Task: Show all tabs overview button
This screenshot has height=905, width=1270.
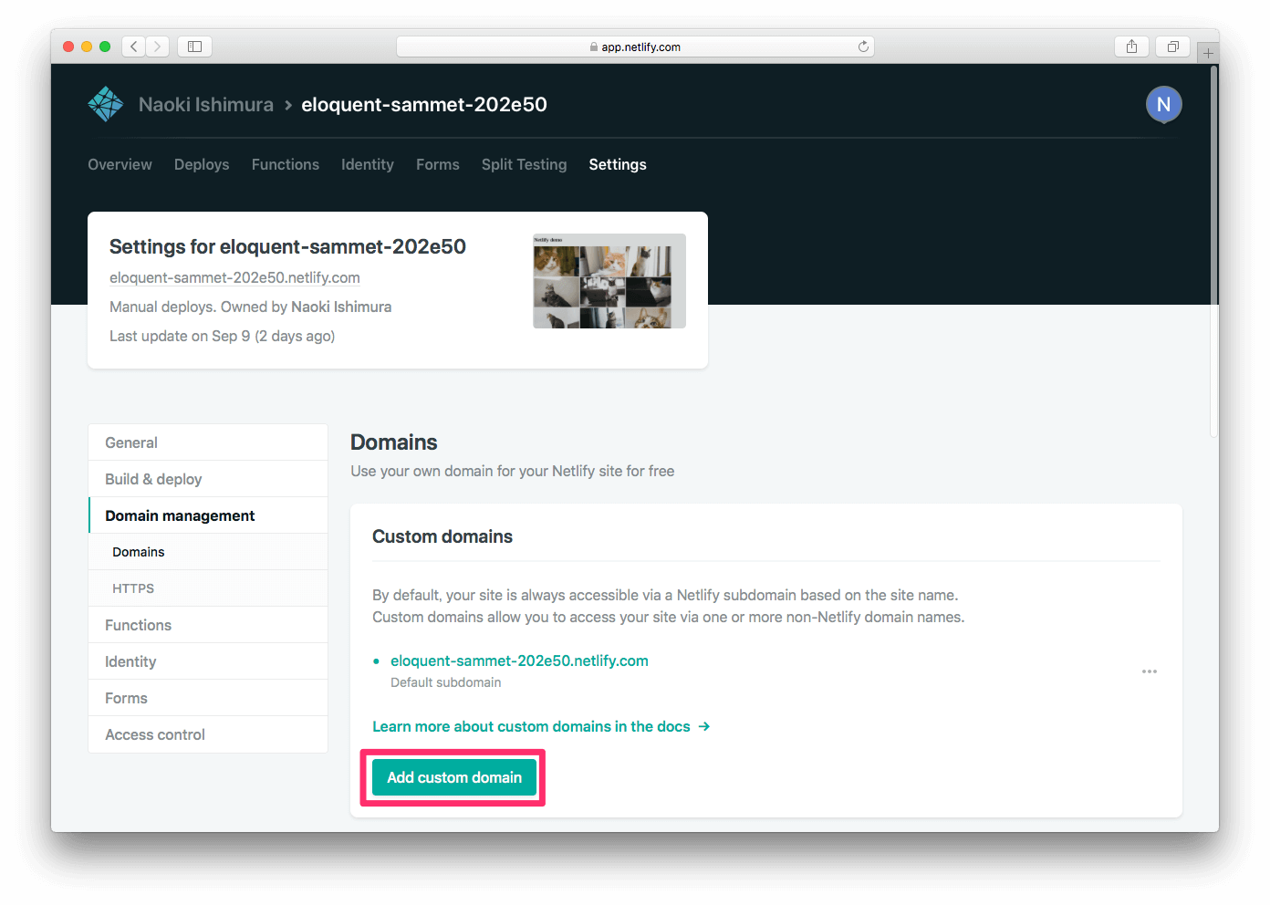Action: coord(1173,47)
